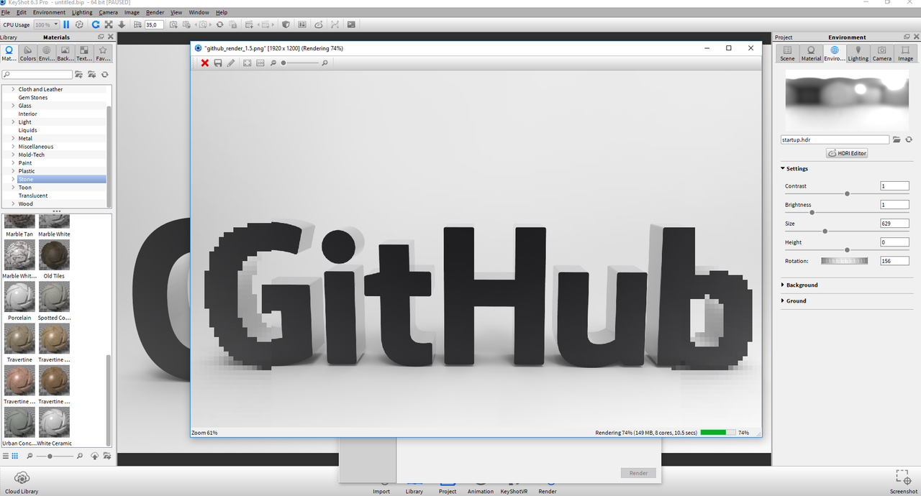Switch to the Environments library tab icon
This screenshot has width=921, height=496.
point(46,52)
